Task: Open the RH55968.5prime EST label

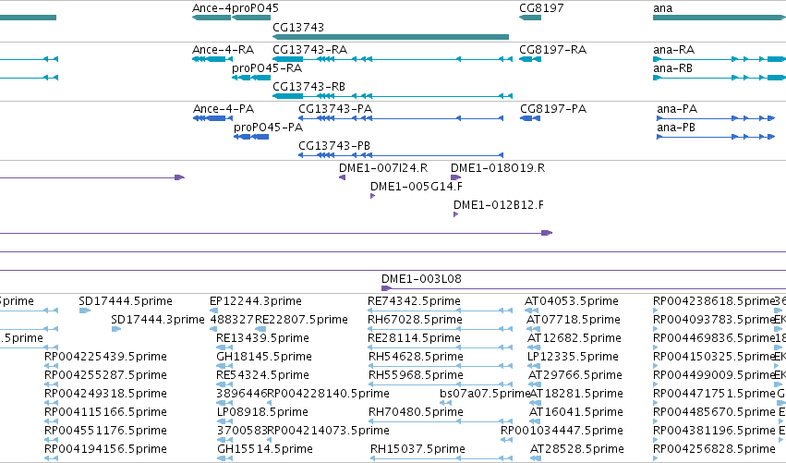Action: 416,375
